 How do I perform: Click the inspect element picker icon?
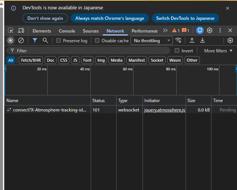pos(10,31)
